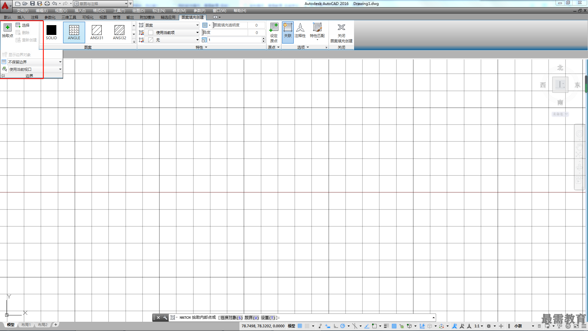Expand the 特性 panel title arrow
Viewport: 588px width, 331px height.
point(206,47)
